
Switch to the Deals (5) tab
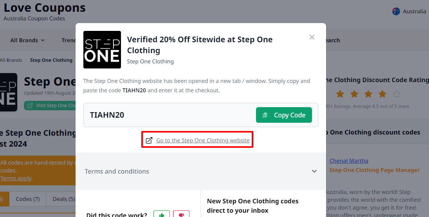click(x=63, y=199)
